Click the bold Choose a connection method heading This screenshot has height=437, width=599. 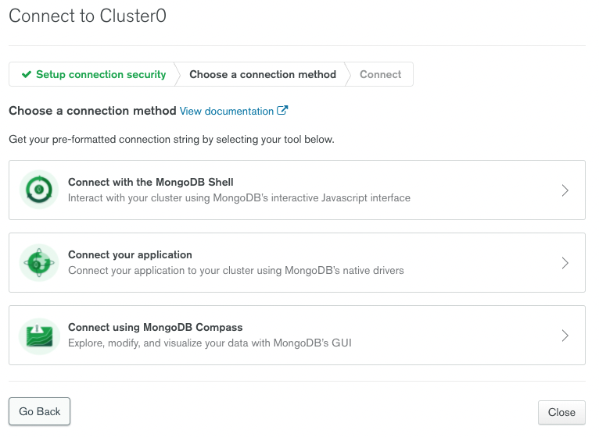tap(92, 111)
